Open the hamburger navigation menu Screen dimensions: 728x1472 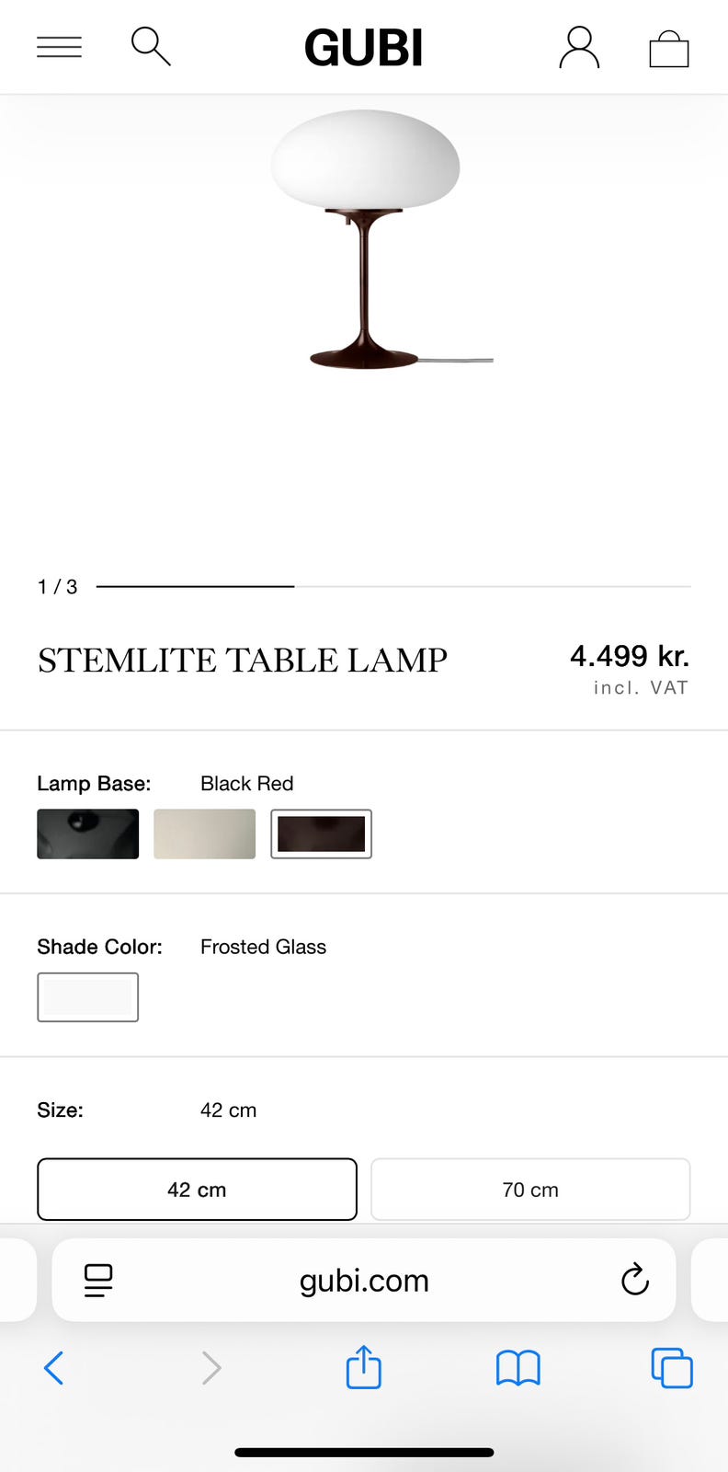(59, 47)
